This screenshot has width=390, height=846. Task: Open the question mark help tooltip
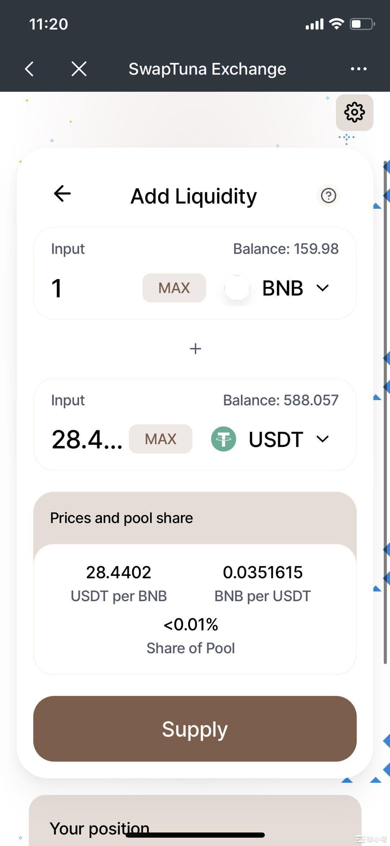coord(329,196)
